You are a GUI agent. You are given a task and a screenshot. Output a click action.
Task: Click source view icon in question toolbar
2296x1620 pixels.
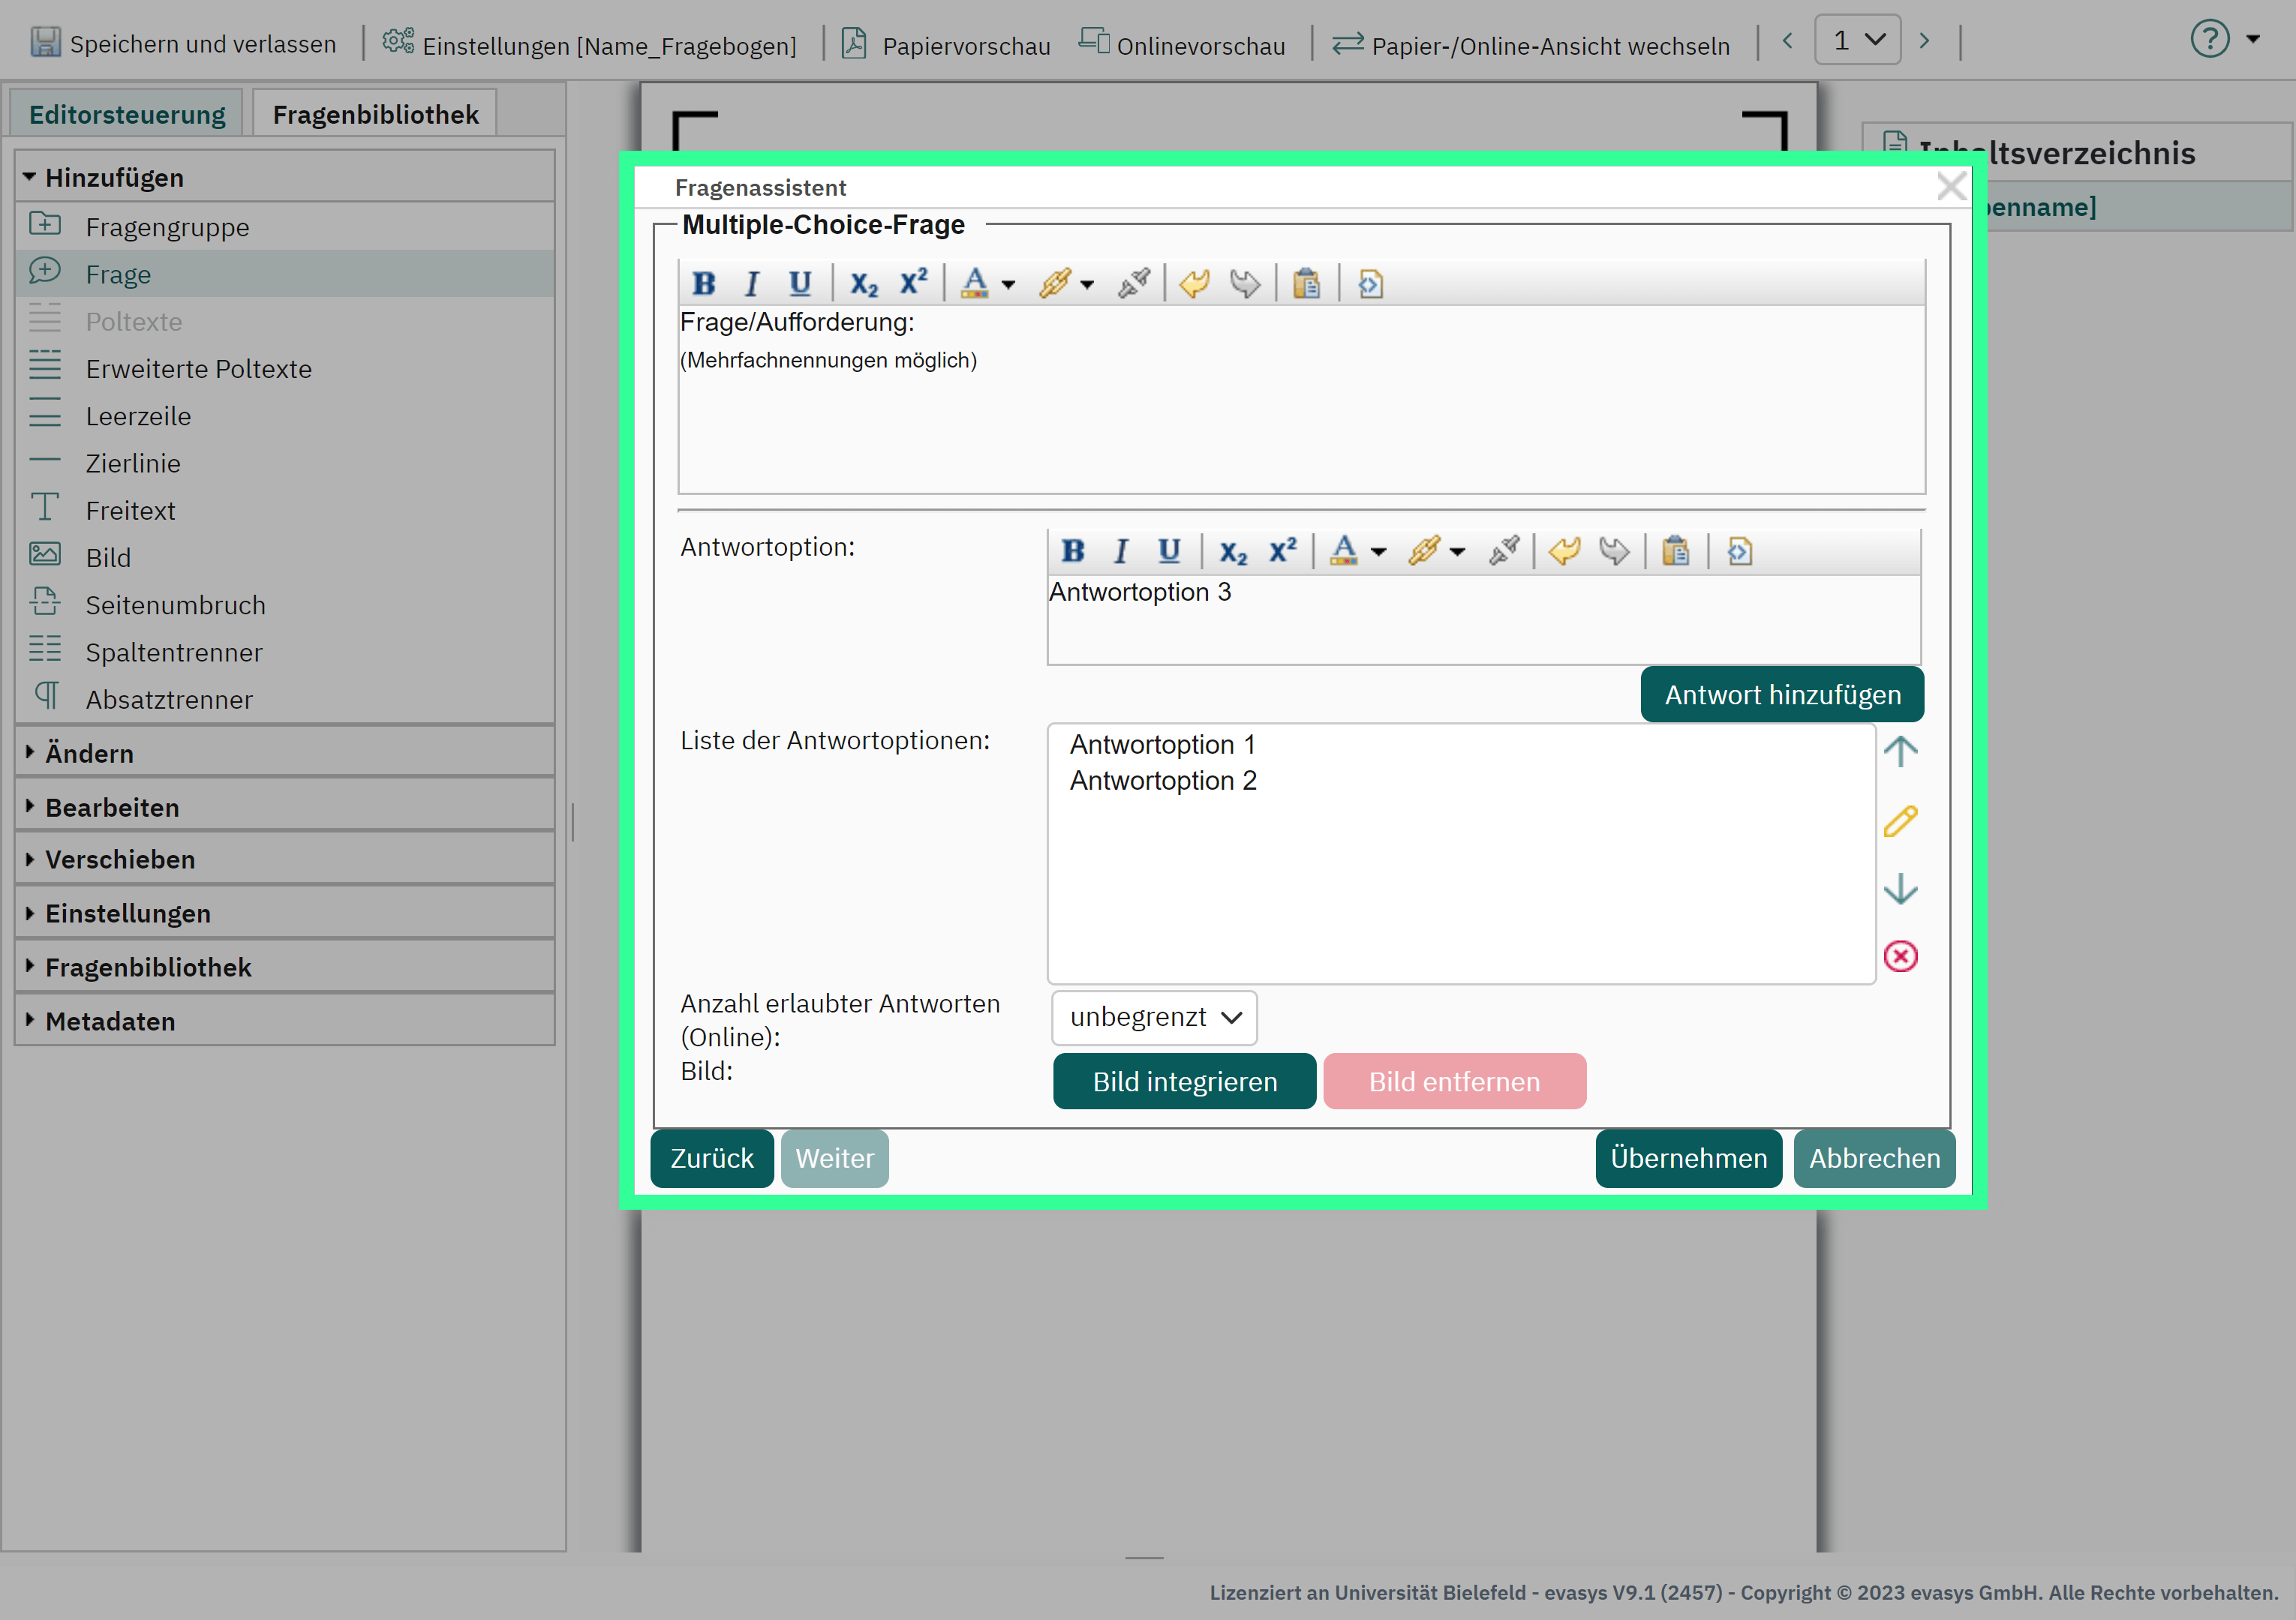tap(1370, 283)
